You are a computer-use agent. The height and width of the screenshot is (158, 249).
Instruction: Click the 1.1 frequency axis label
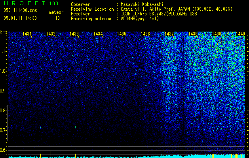4,51
